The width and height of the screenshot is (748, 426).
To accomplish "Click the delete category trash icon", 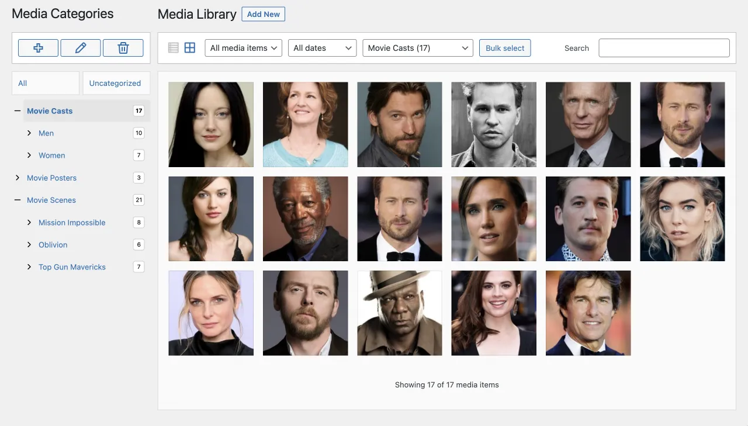I will point(123,48).
